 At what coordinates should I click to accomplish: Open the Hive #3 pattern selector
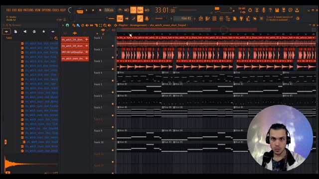[x=183, y=18]
